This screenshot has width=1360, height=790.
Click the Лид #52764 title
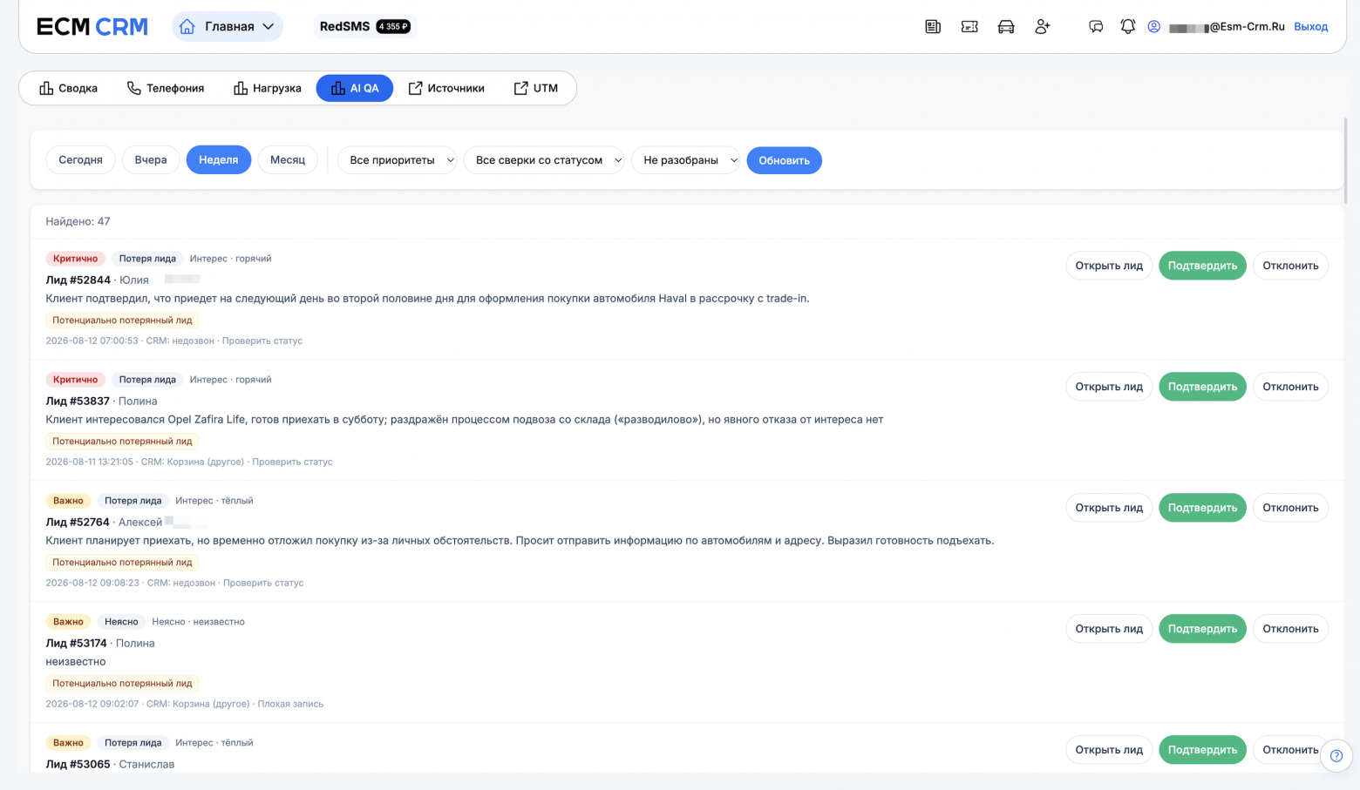[x=78, y=522]
